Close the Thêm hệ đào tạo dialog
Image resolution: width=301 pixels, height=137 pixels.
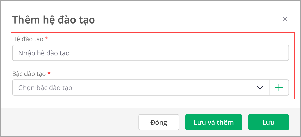(x=285, y=19)
